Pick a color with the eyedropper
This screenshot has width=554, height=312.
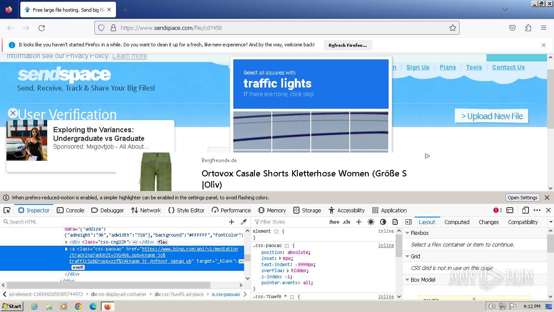pos(244,222)
